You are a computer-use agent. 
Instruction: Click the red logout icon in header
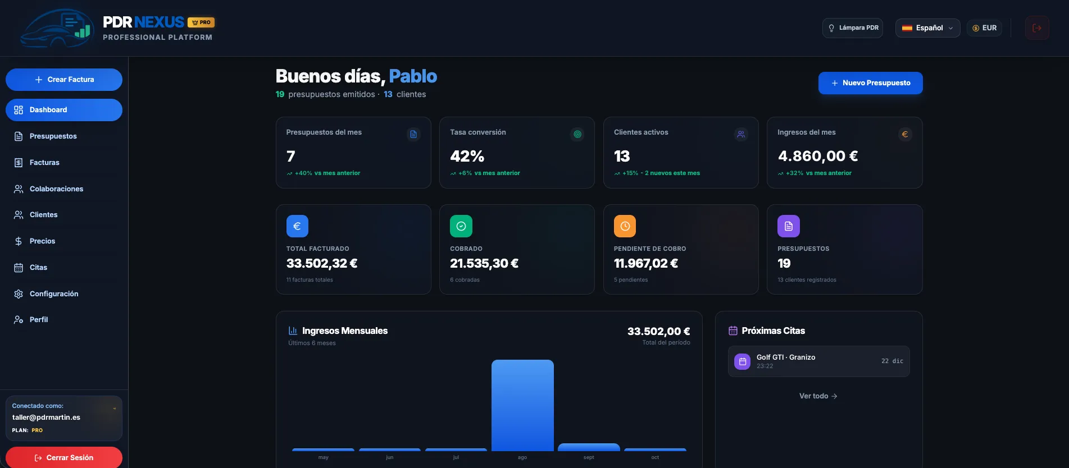coord(1037,28)
